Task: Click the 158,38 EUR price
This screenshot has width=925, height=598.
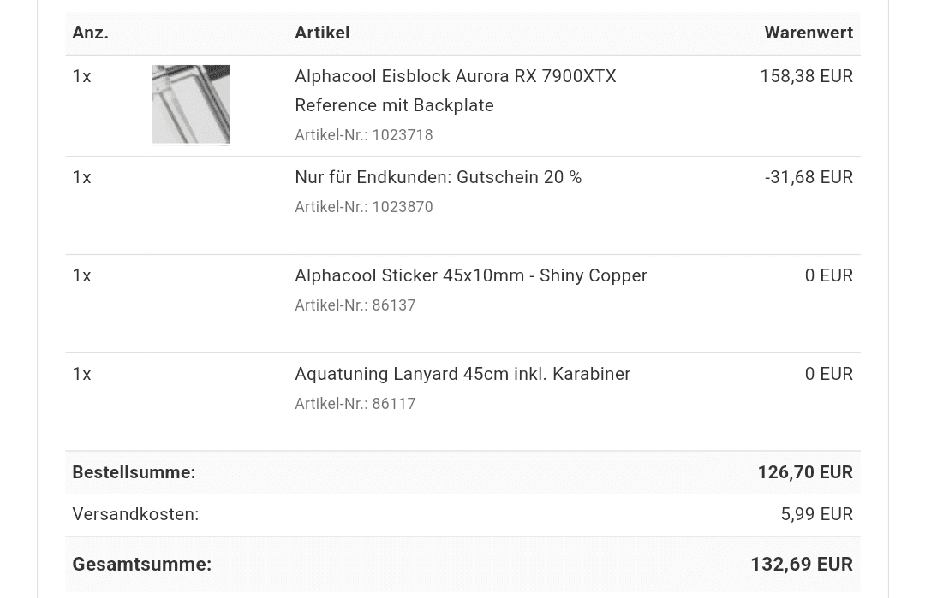Action: (807, 77)
